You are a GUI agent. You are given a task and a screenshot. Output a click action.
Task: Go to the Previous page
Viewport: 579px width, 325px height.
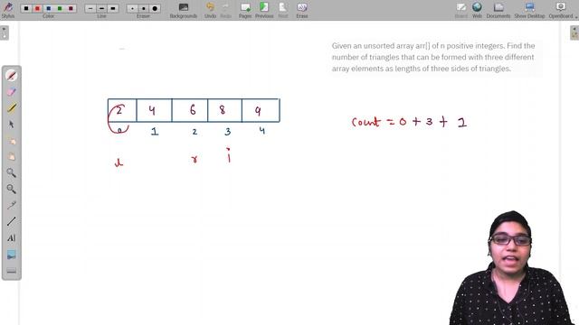264,10
